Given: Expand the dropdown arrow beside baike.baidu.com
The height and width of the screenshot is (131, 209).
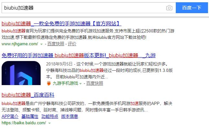Looking at the screenshot, I should click(x=49, y=123).
